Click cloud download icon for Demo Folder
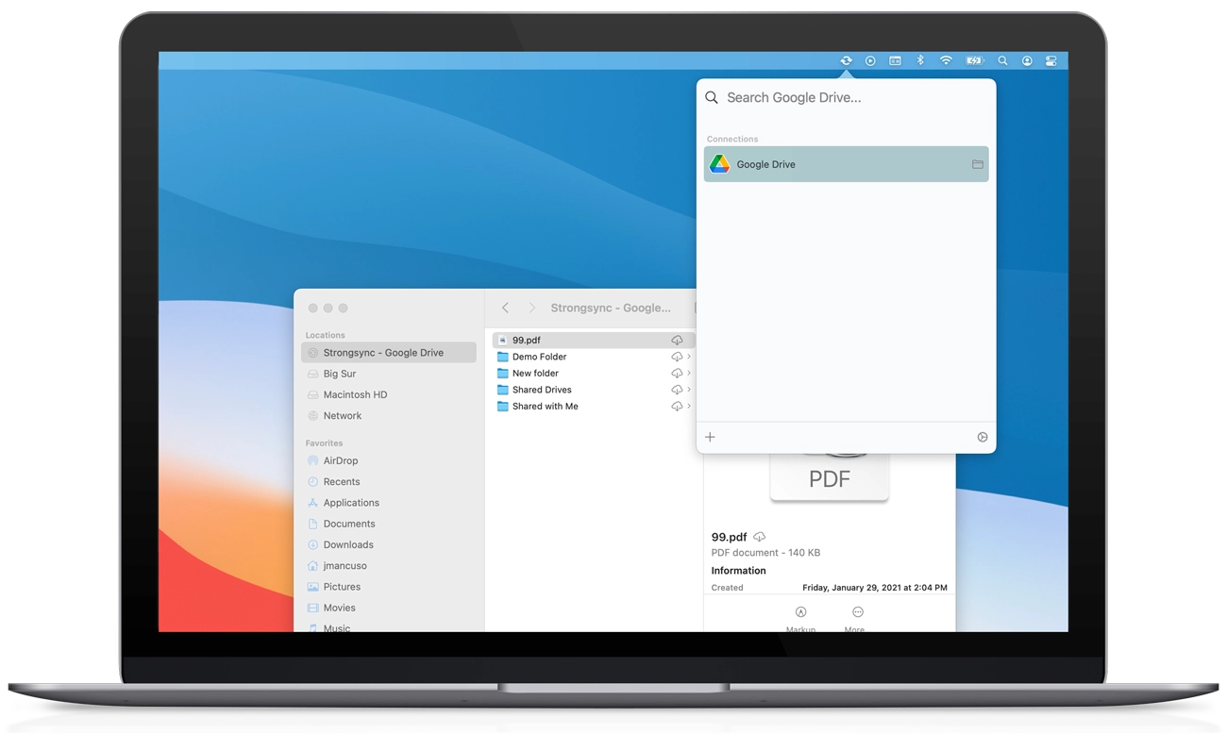Viewport: 1227px width, 734px height. pos(677,357)
